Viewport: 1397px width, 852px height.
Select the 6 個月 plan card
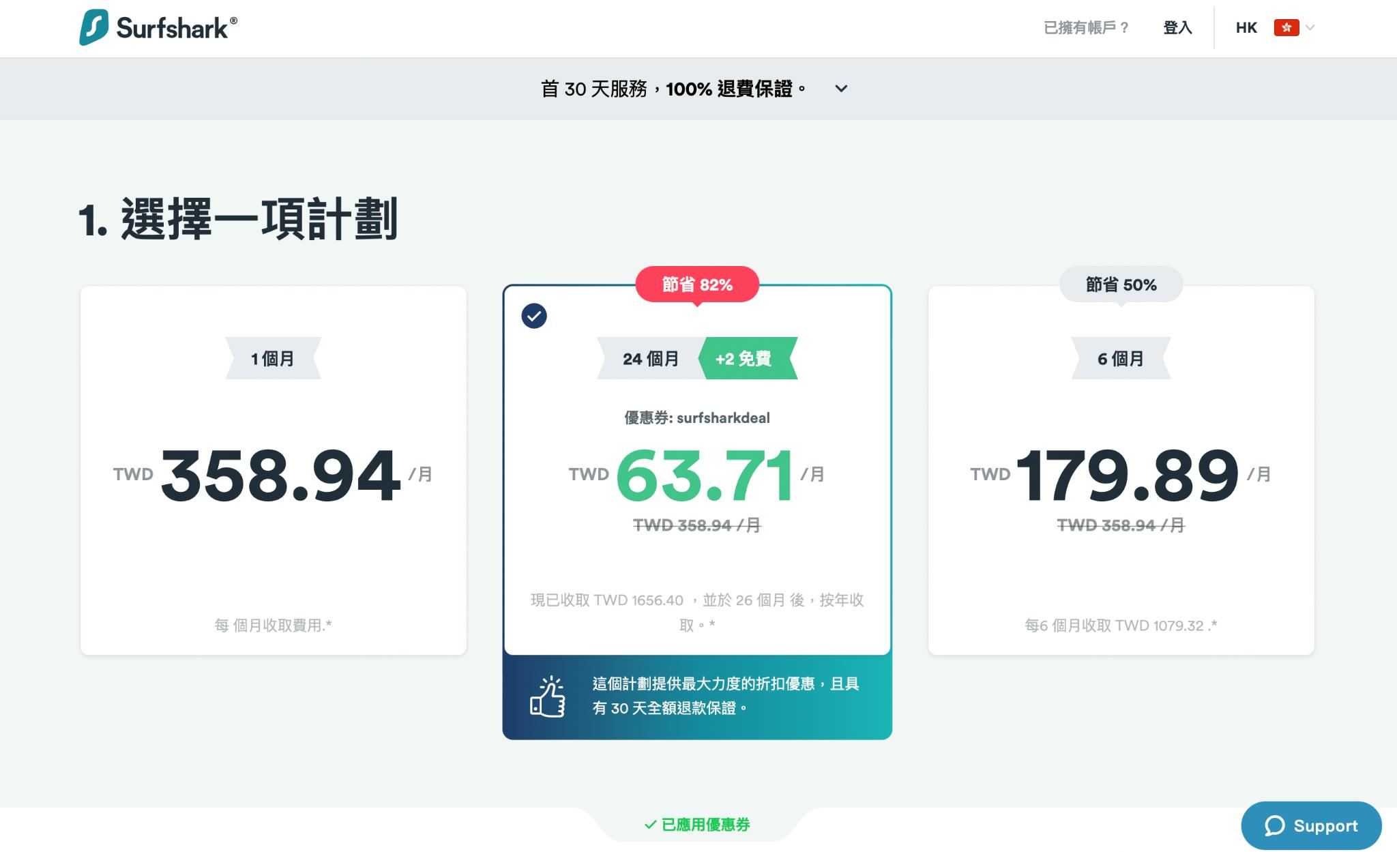(1121, 471)
